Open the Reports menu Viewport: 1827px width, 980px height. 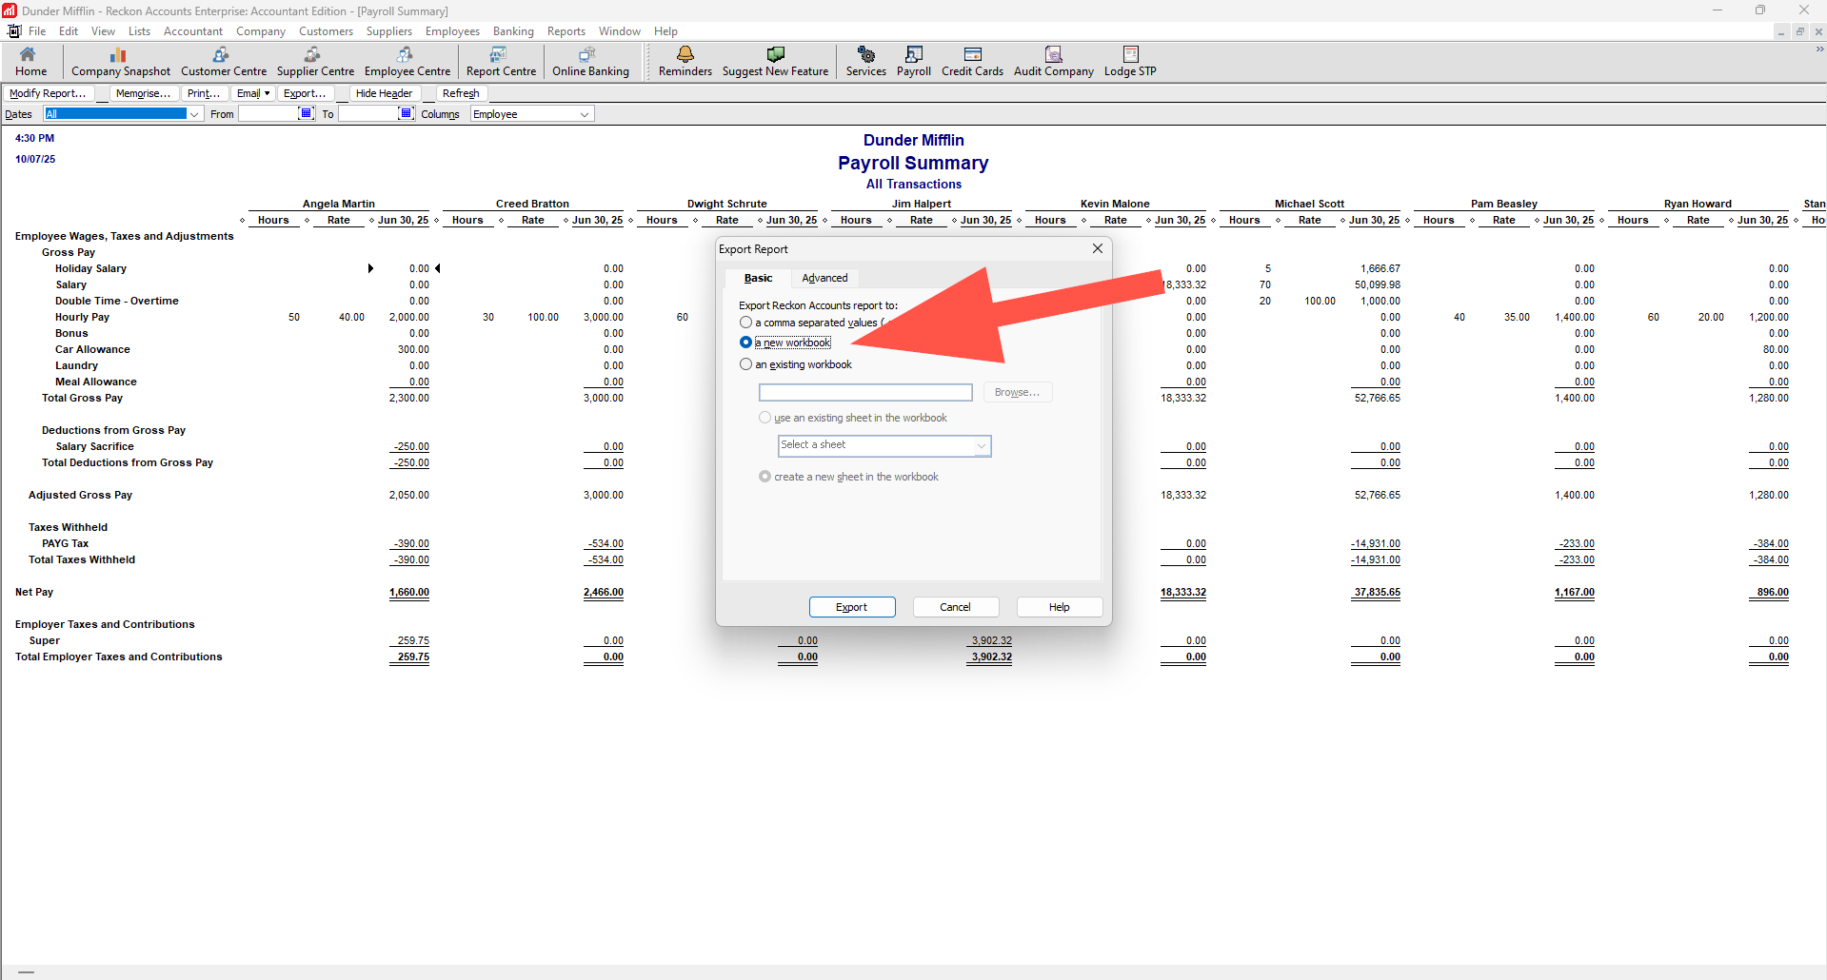click(566, 31)
